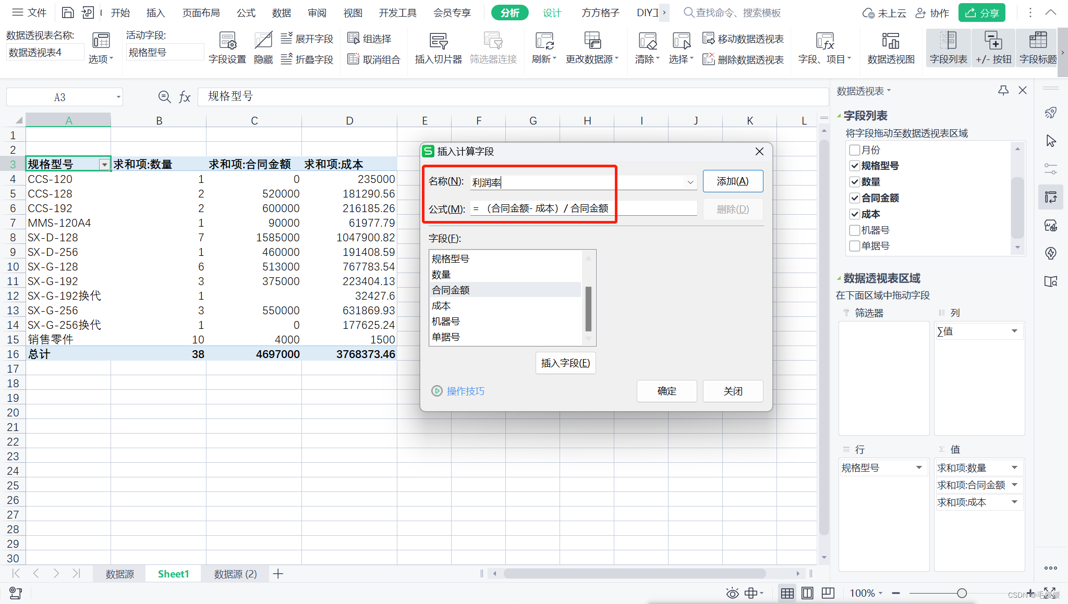The width and height of the screenshot is (1068, 604).
Task: Uncheck the 合同金额 field checkbox
Action: (x=855, y=198)
